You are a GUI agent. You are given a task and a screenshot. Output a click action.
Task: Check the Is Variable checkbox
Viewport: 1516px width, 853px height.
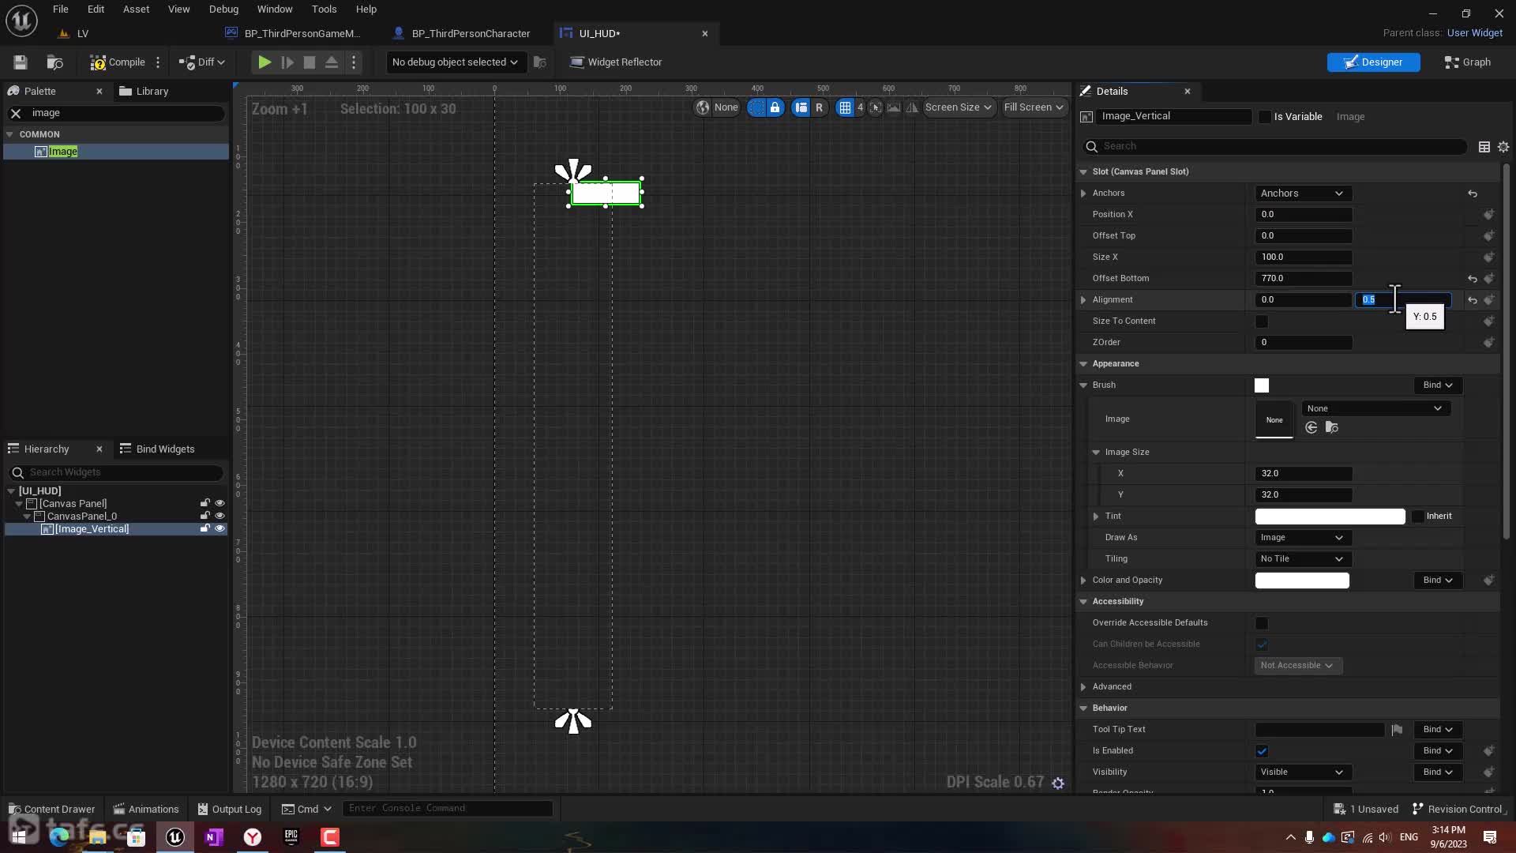[x=1265, y=117]
